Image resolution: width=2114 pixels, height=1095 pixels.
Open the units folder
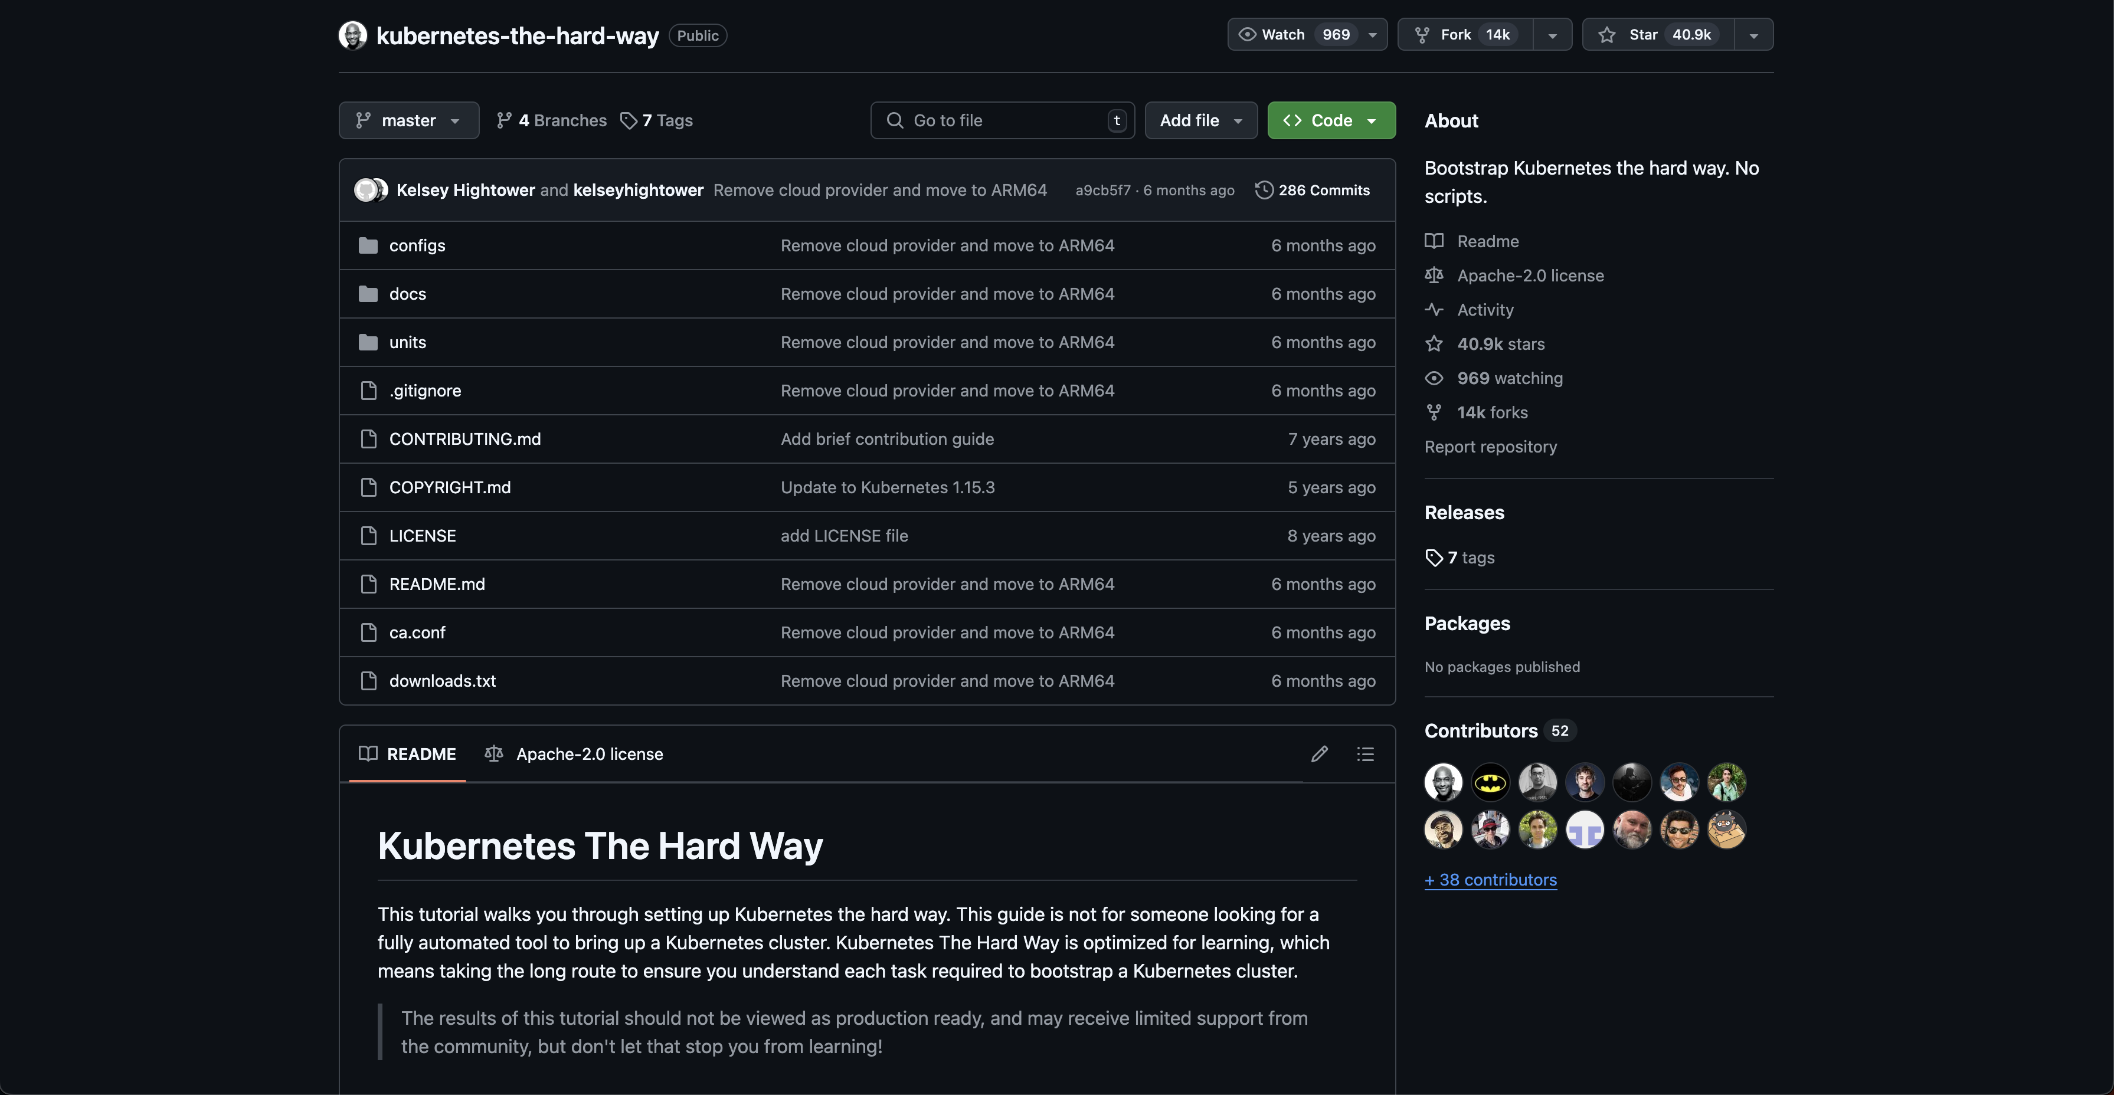[x=407, y=343]
